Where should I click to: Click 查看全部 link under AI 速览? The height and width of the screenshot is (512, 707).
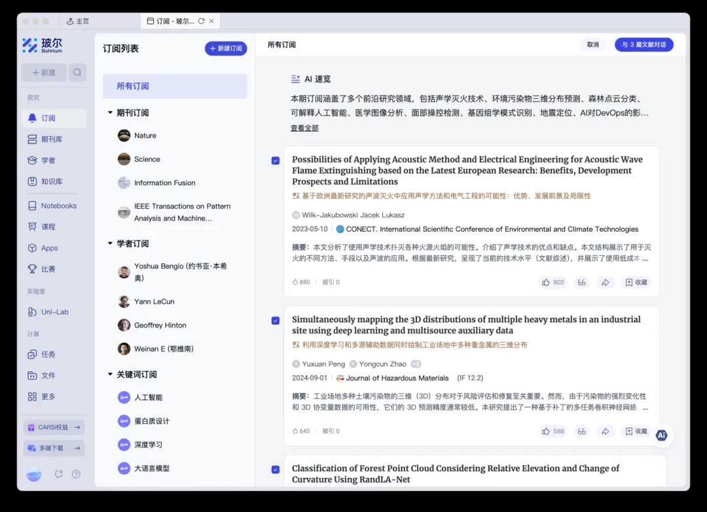pos(304,128)
